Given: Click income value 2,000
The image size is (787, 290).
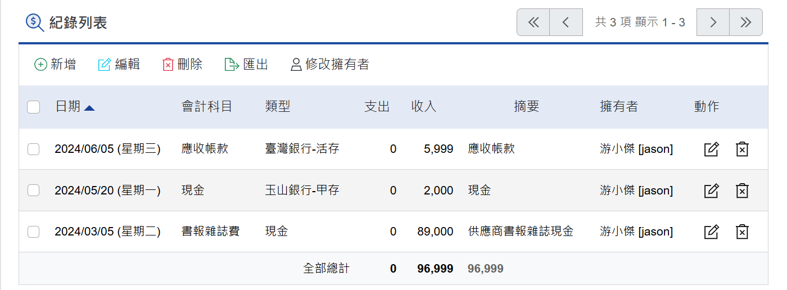Looking at the screenshot, I should 439,191.
